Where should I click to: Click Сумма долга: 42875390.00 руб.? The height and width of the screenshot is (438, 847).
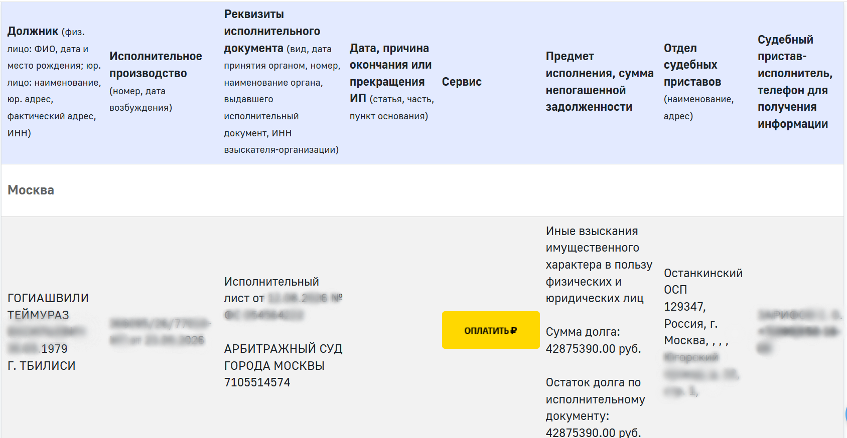(x=594, y=340)
